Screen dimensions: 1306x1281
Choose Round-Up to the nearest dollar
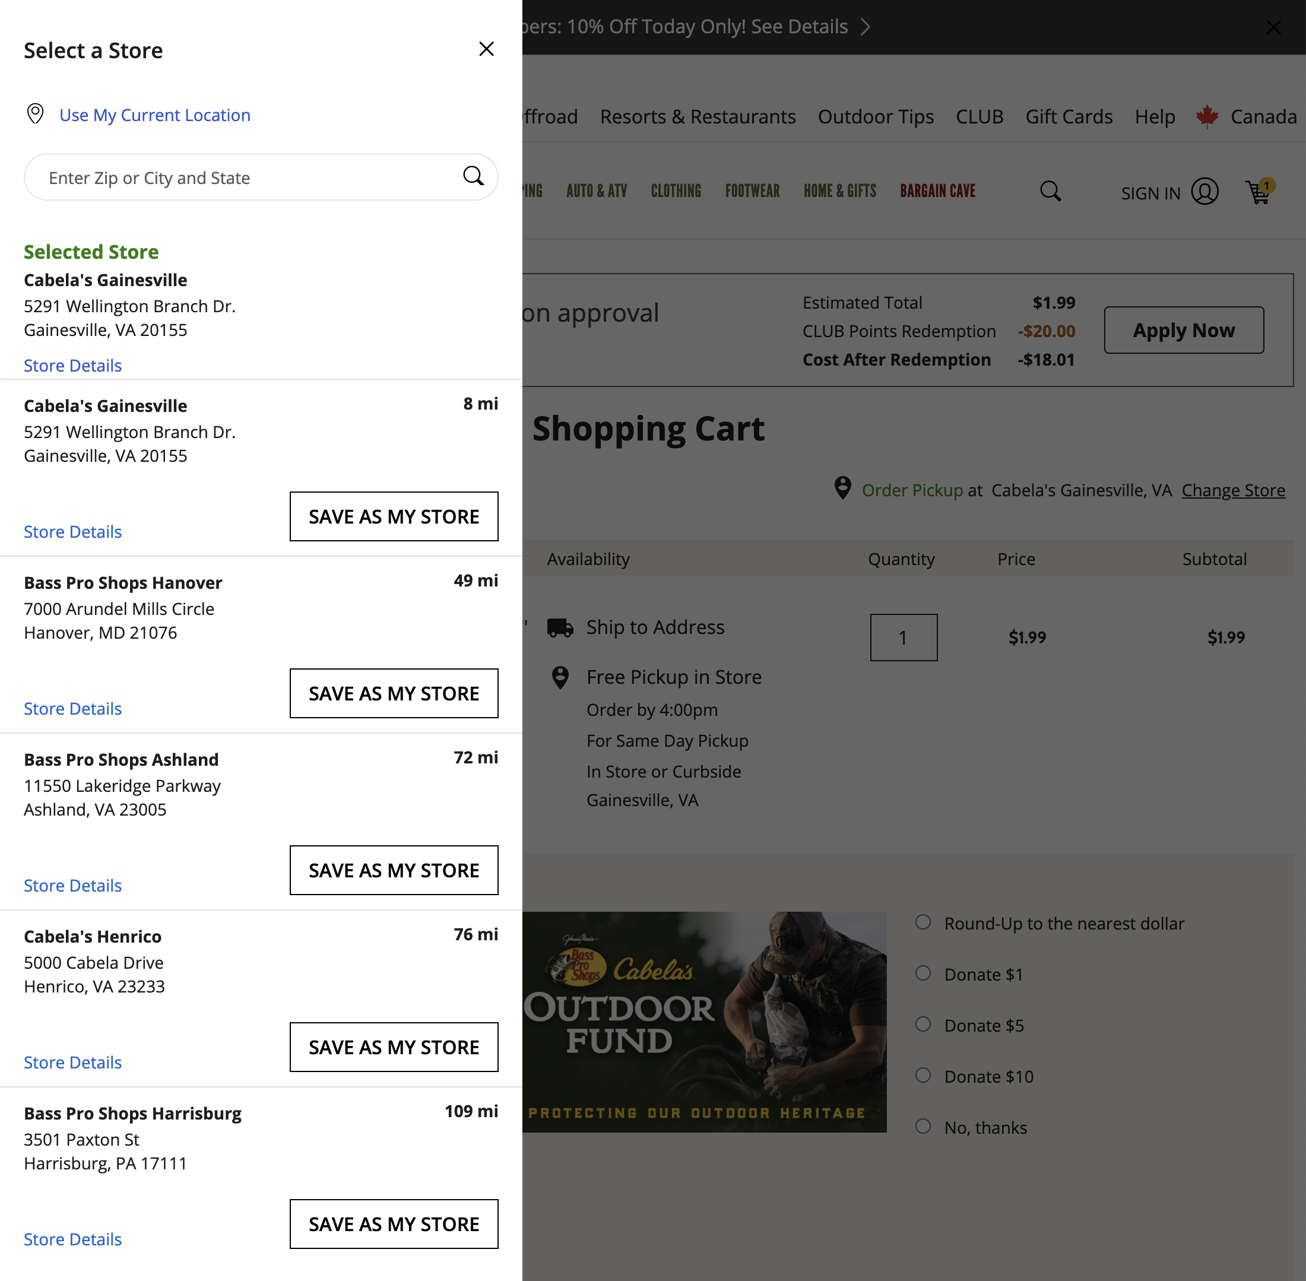(923, 922)
